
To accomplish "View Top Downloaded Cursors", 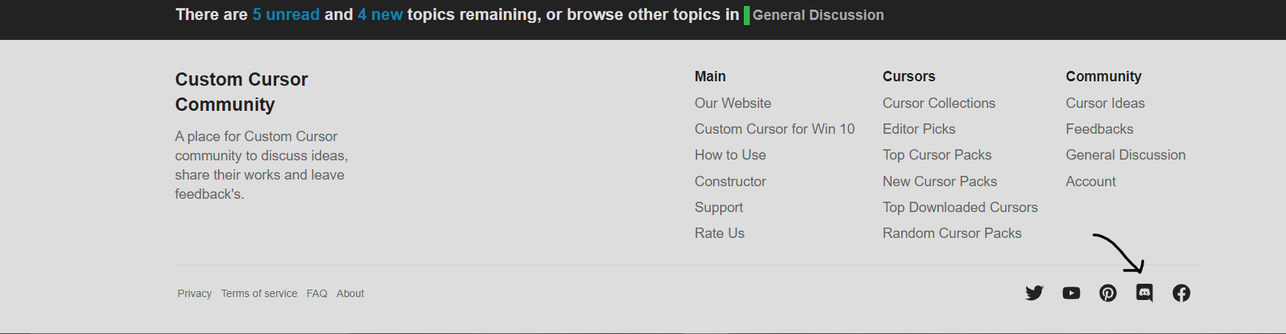I will tap(960, 208).
